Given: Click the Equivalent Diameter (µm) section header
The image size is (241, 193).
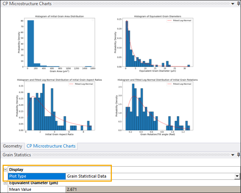Looking at the screenshot, I should coord(33,183).
